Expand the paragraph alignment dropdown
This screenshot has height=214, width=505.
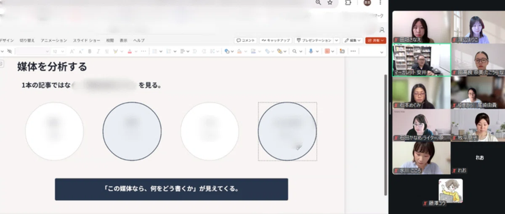(188, 51)
